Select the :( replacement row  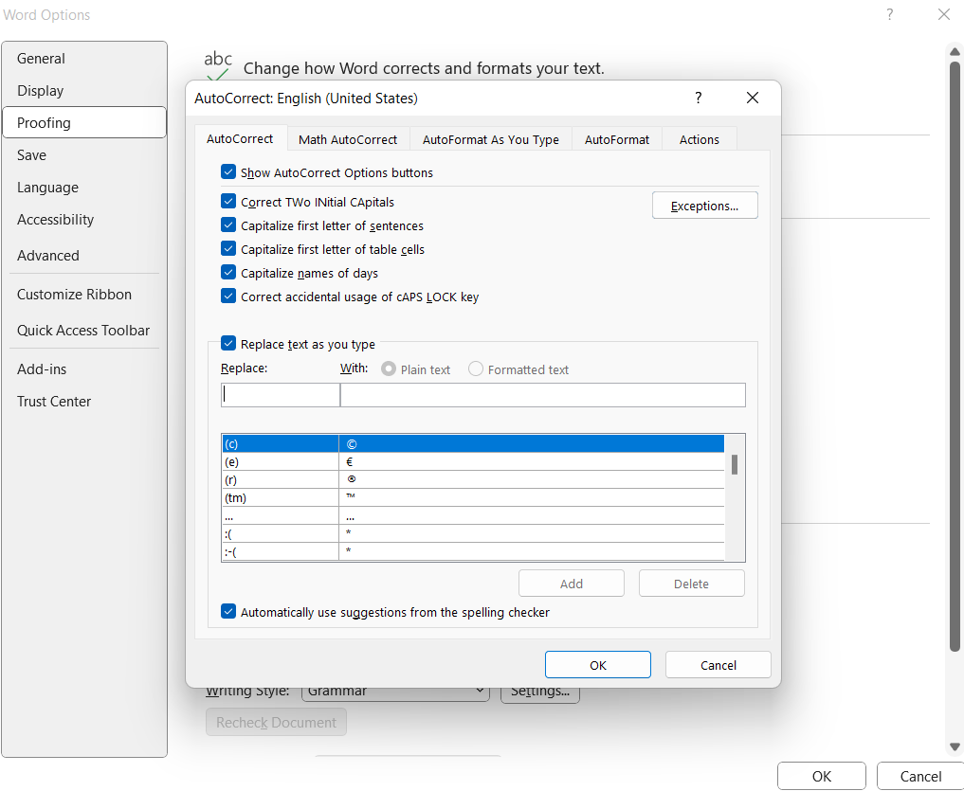point(473,533)
